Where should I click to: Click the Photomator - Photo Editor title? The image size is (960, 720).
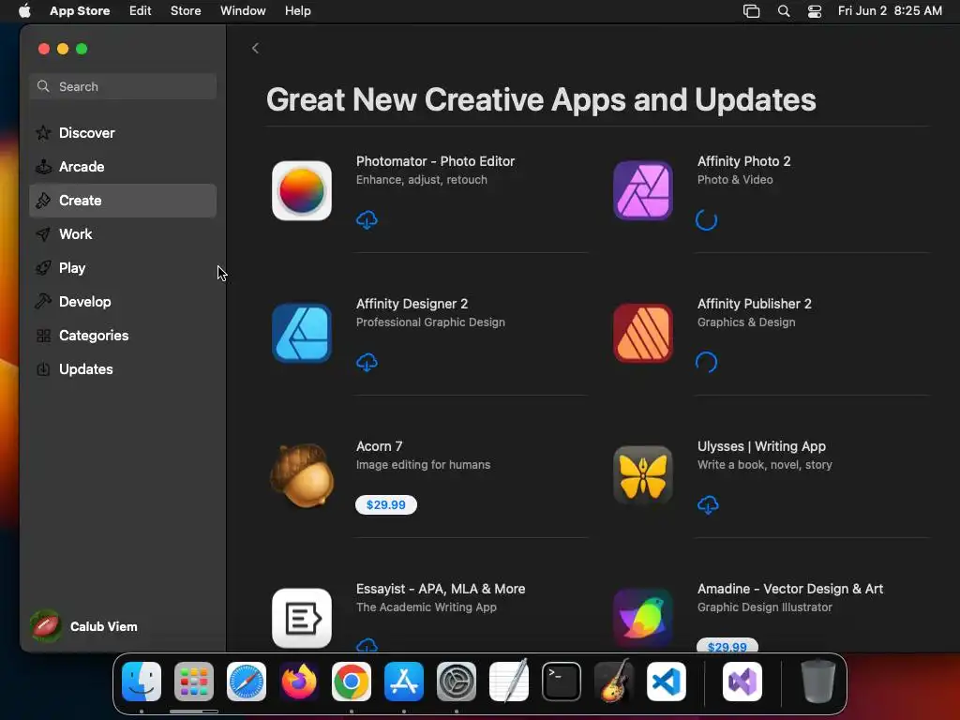pyautogui.click(x=435, y=161)
